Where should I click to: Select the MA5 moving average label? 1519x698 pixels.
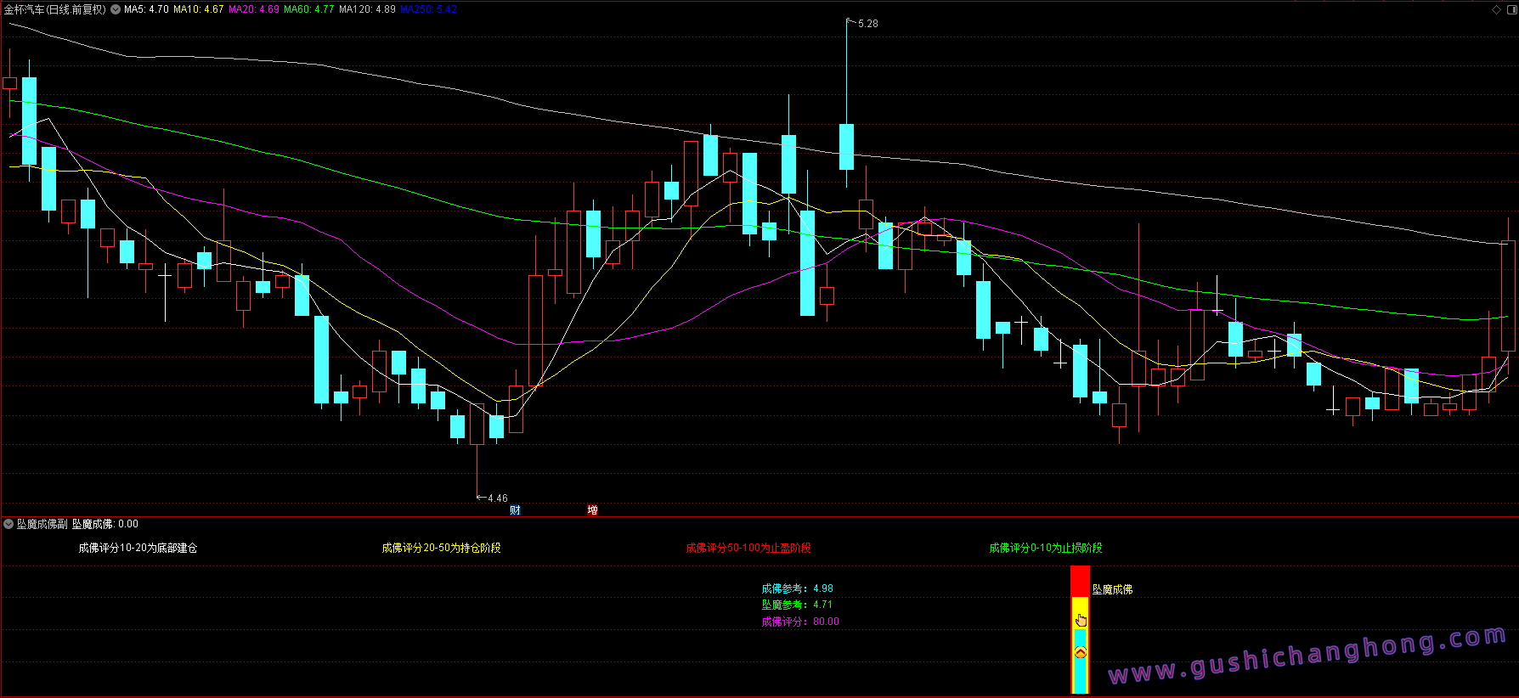tap(146, 9)
